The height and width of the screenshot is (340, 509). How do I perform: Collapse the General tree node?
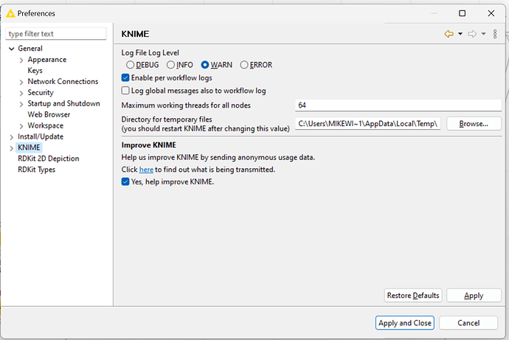pyautogui.click(x=11, y=49)
